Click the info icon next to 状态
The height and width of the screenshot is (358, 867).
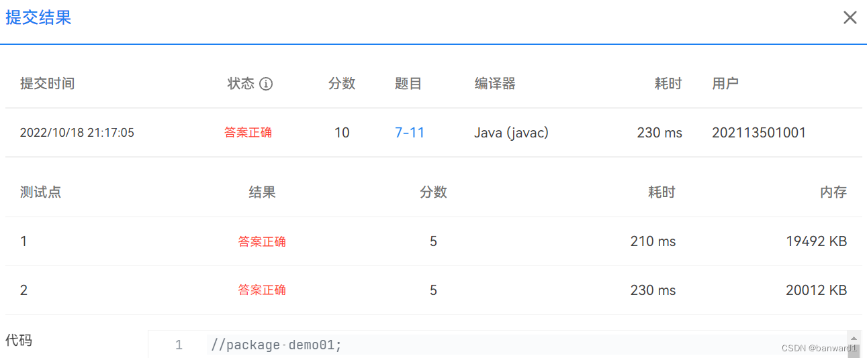click(266, 84)
